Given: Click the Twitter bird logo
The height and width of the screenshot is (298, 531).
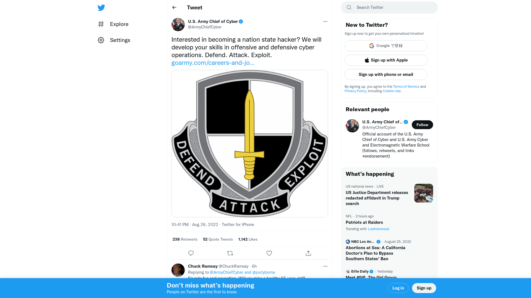Looking at the screenshot, I should click(x=101, y=8).
